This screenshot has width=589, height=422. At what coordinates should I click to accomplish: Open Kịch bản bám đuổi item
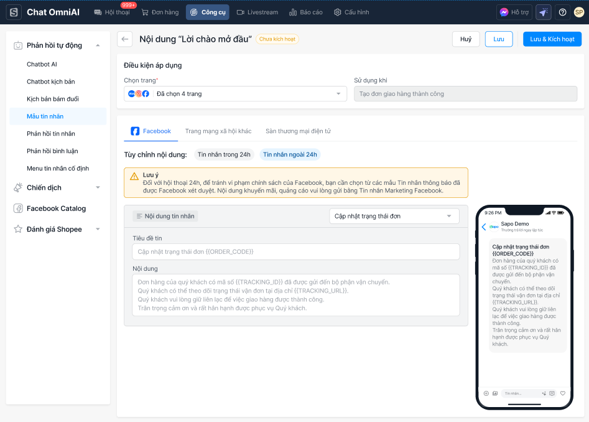coord(53,99)
